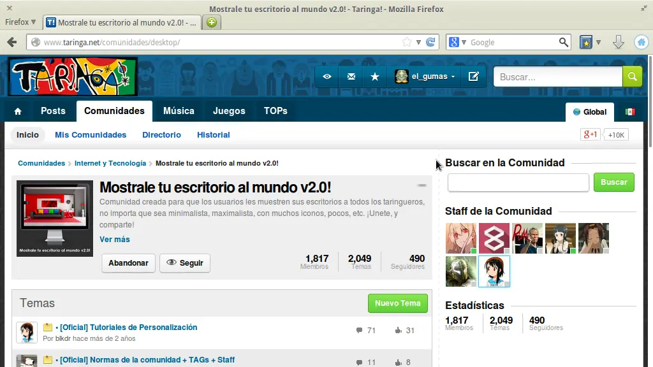Open the highlighted anime girl staff avatar
Screen dimensions: 653x367
(x=494, y=271)
